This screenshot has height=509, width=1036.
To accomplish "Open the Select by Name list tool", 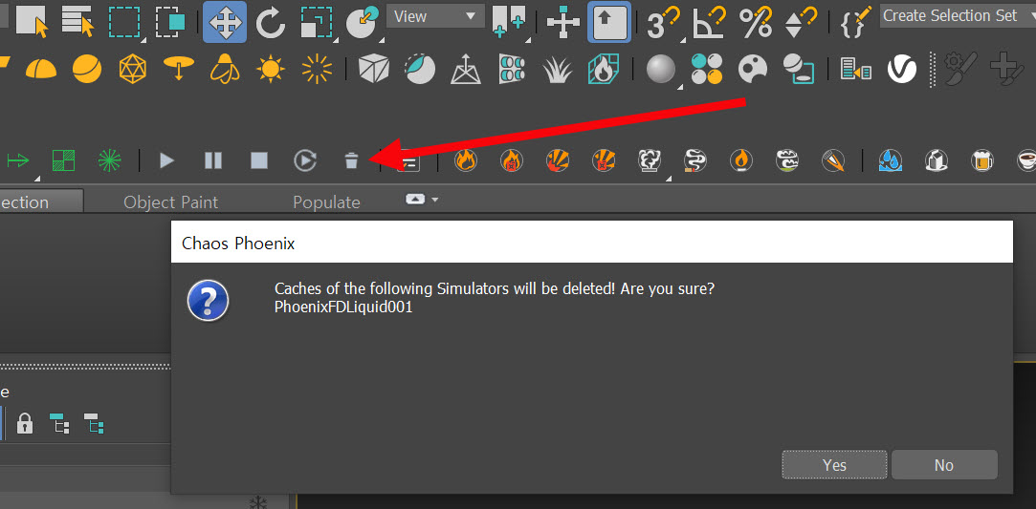I will tap(78, 20).
